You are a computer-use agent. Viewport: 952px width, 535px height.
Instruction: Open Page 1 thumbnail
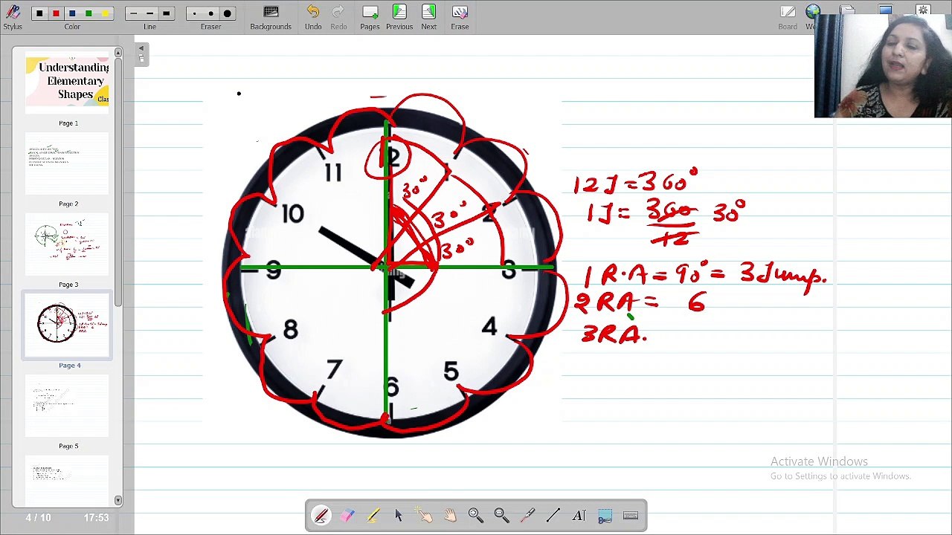point(68,83)
